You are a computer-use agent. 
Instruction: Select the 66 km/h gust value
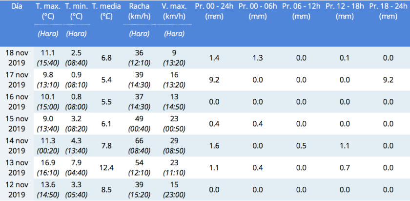pos(140,141)
